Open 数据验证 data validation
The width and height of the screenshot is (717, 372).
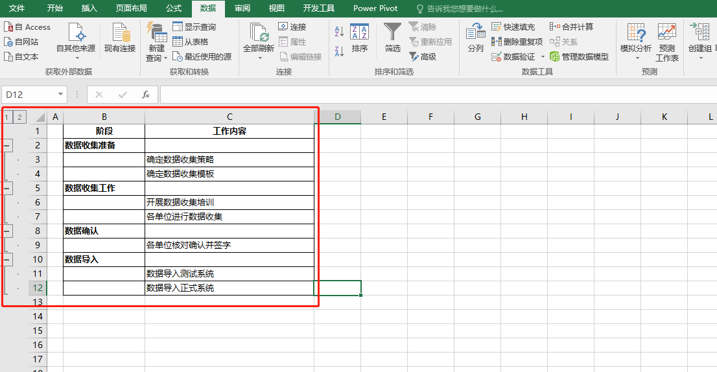513,56
